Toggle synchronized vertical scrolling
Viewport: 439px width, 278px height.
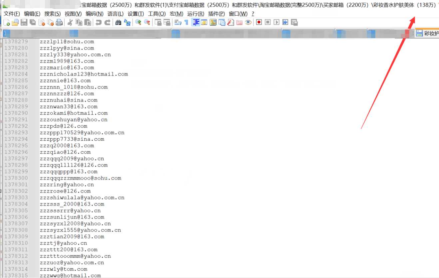click(158, 22)
